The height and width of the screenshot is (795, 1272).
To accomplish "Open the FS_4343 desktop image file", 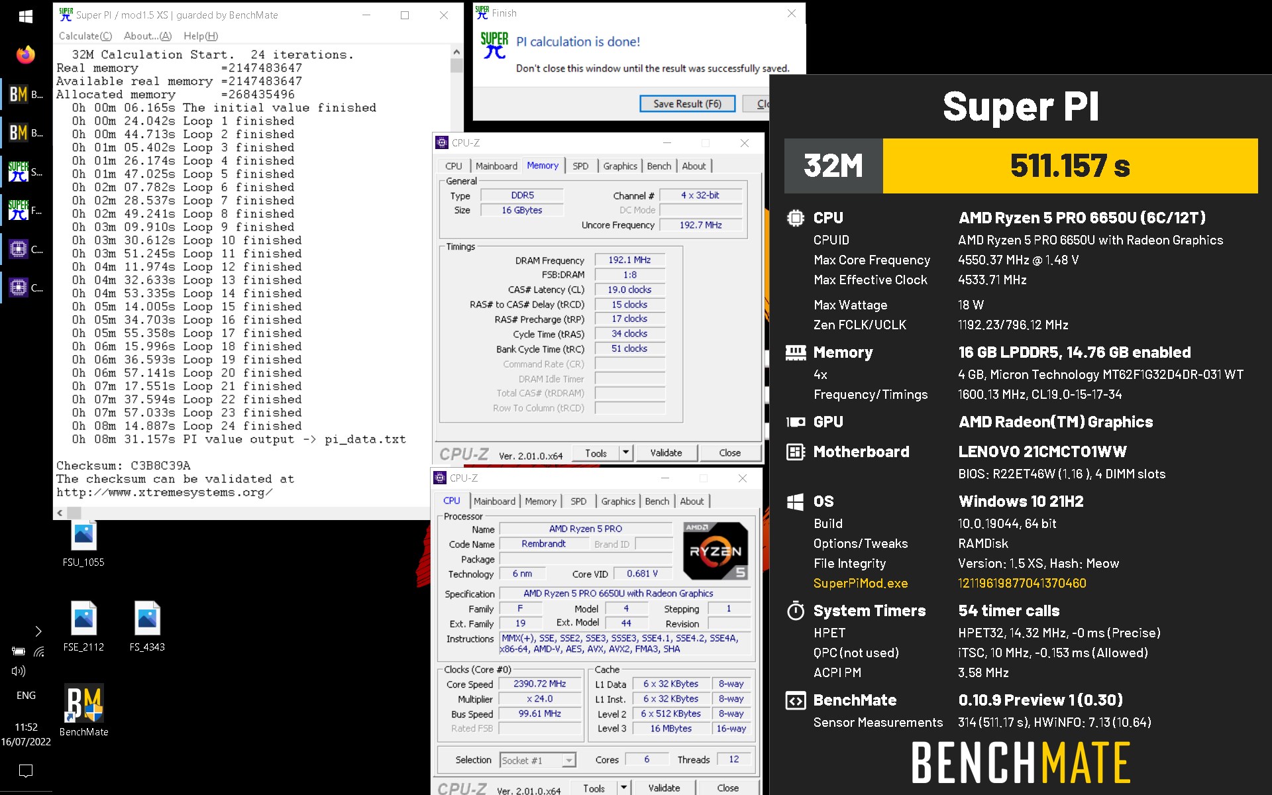I will tap(147, 626).
